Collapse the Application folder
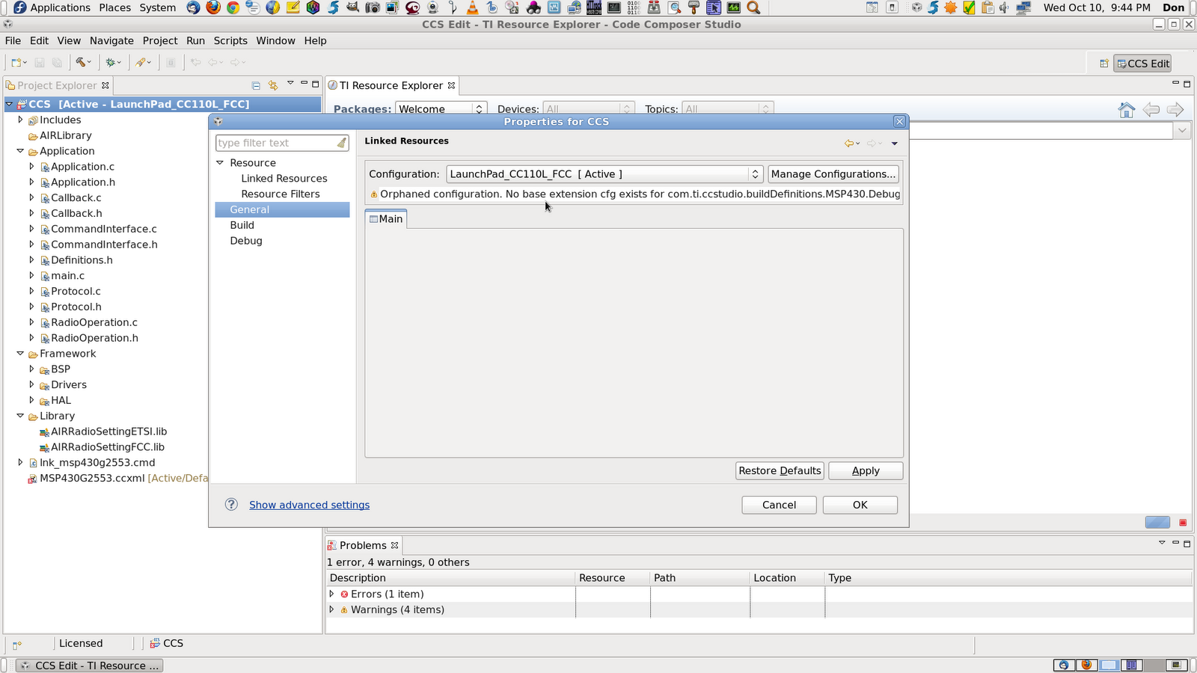 coord(20,151)
